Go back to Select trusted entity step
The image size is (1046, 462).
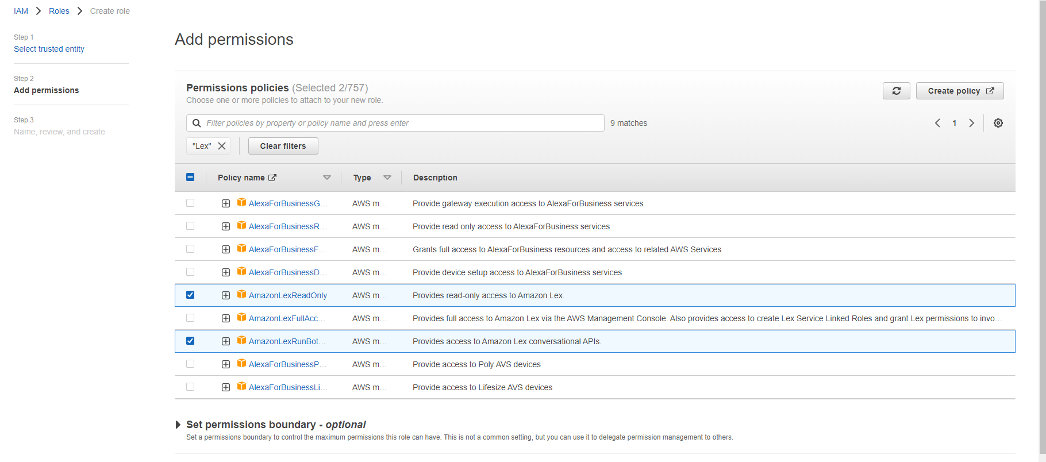49,49
